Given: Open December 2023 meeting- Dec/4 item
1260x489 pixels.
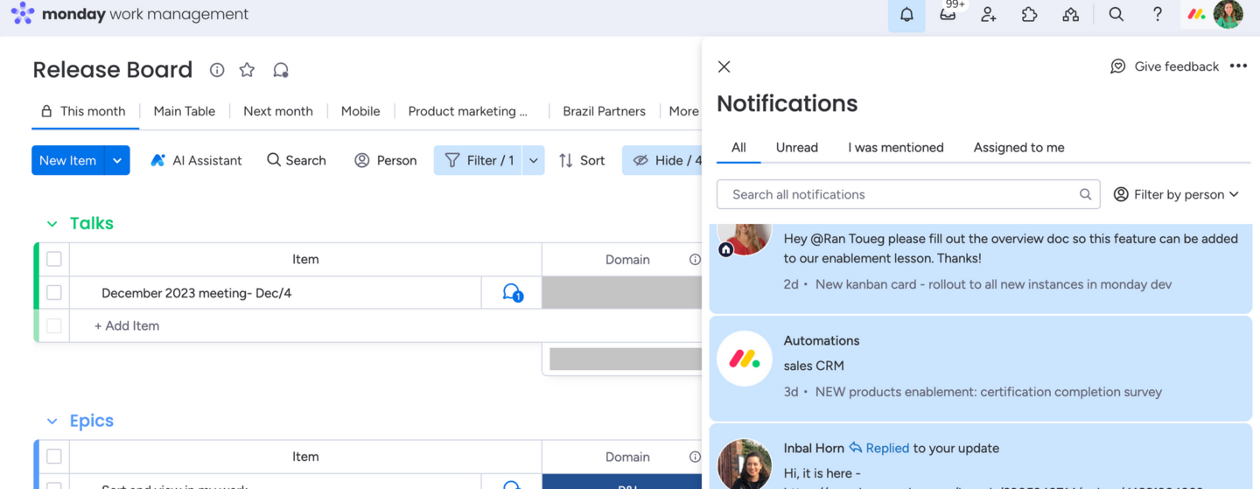Looking at the screenshot, I should [197, 293].
